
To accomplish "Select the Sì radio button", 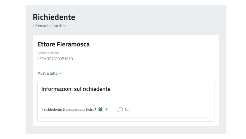I will point(101,110).
